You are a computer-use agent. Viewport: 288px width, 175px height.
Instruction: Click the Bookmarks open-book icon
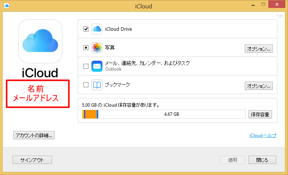point(97,85)
